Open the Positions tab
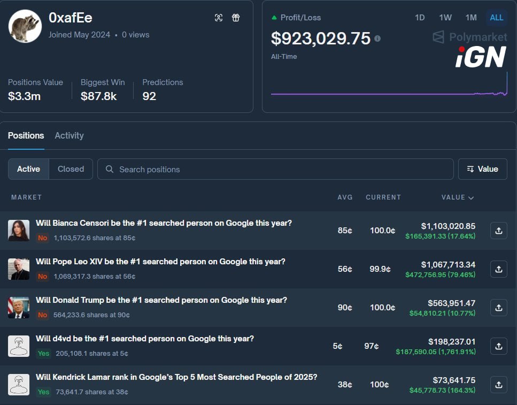517x405 pixels. [26, 135]
